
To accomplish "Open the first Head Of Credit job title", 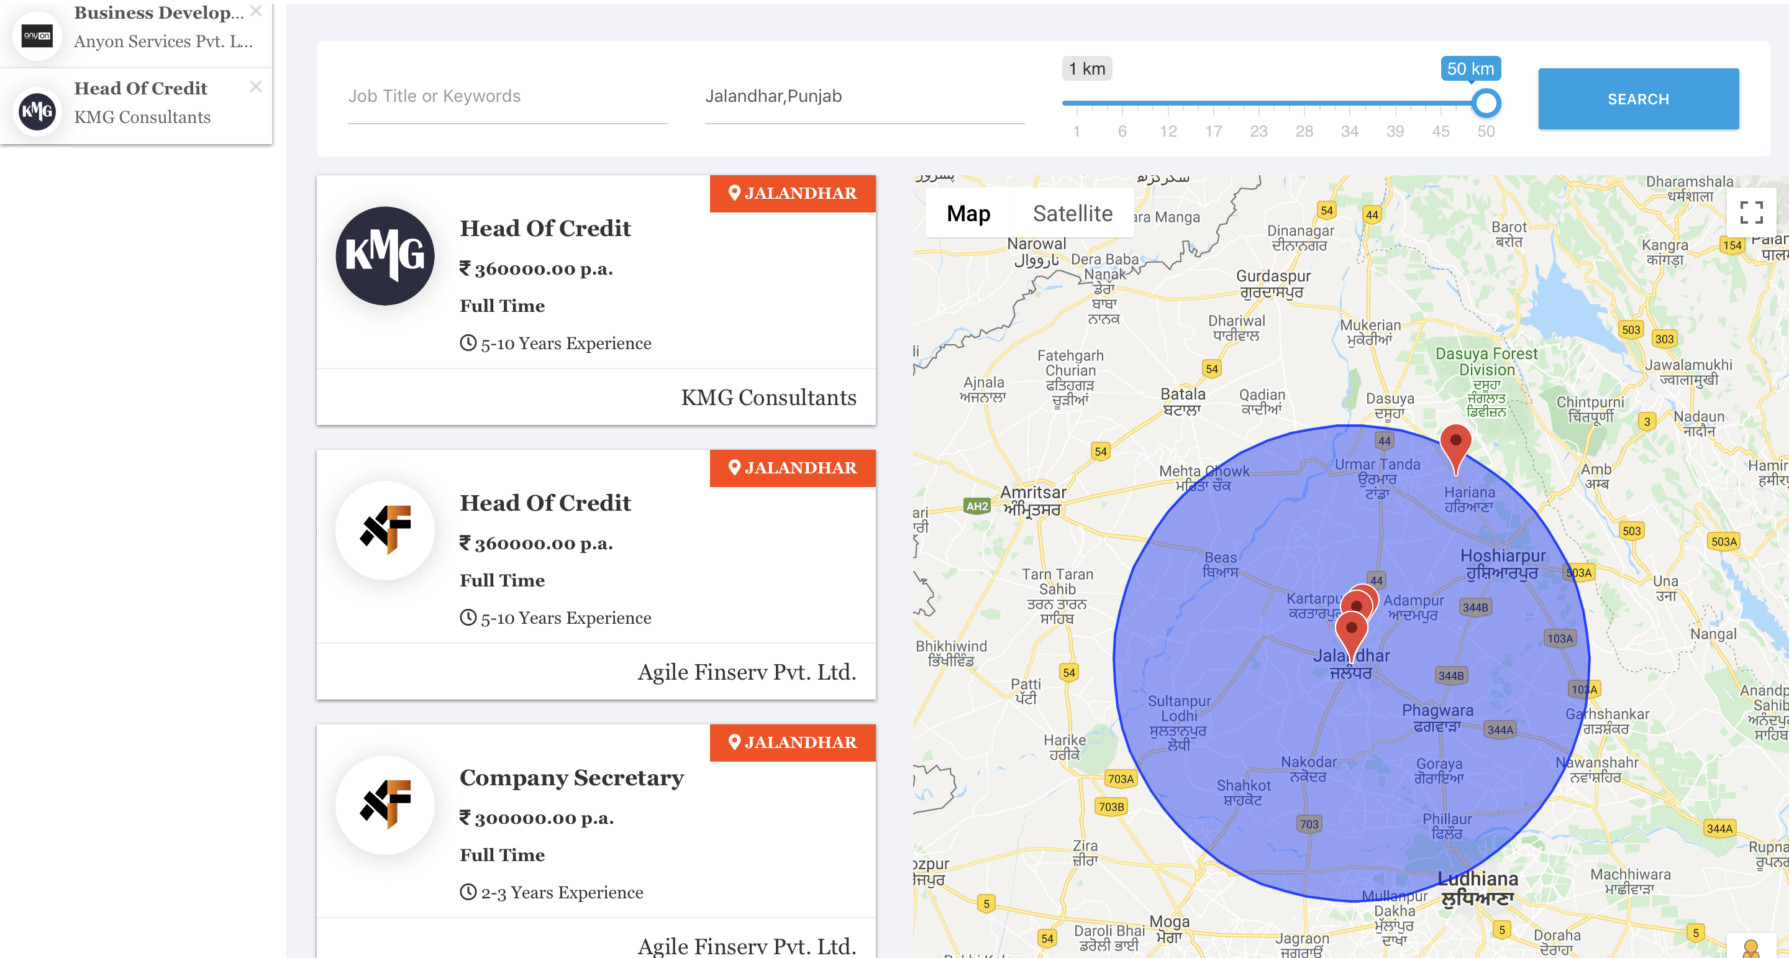I will (x=545, y=228).
